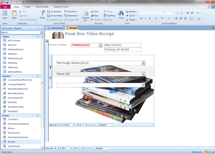Collapse the Forms group
This screenshot has width=215, height=154.
pyautogui.click(x=38, y=115)
